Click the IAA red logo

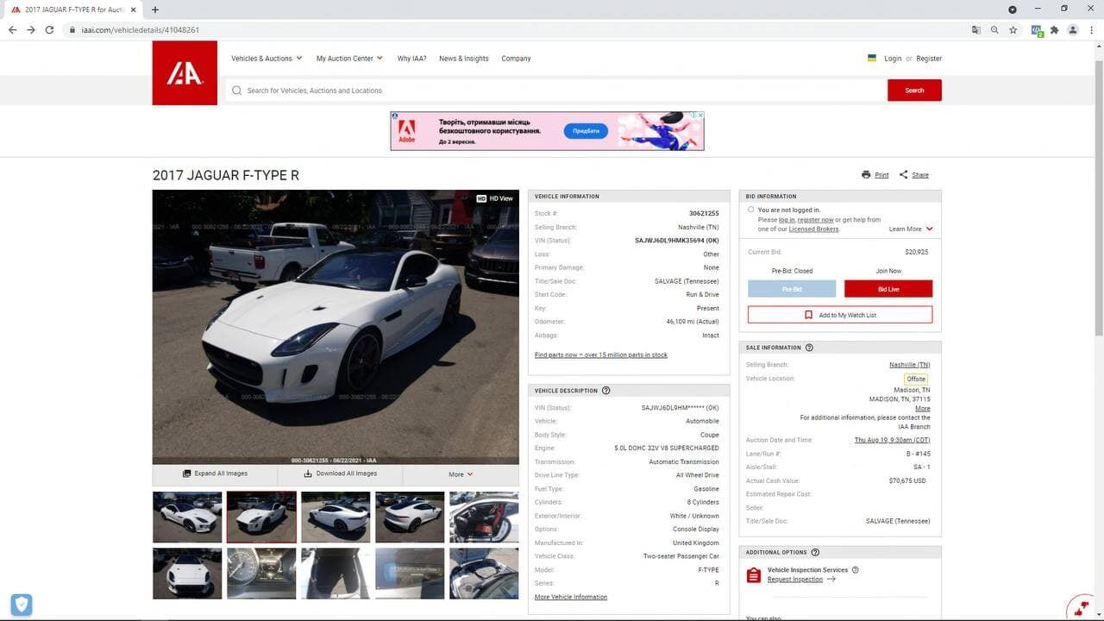tap(185, 73)
